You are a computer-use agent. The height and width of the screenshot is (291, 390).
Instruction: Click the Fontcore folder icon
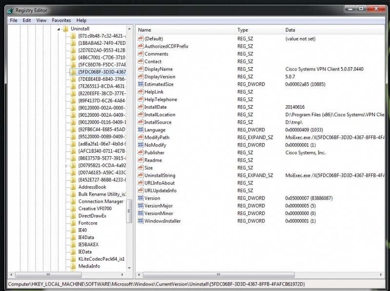click(x=73, y=223)
